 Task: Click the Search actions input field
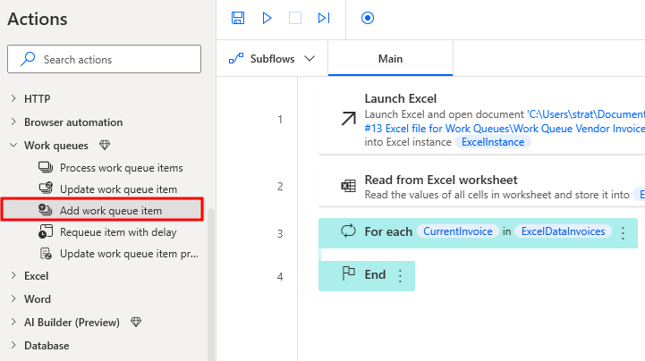click(104, 59)
